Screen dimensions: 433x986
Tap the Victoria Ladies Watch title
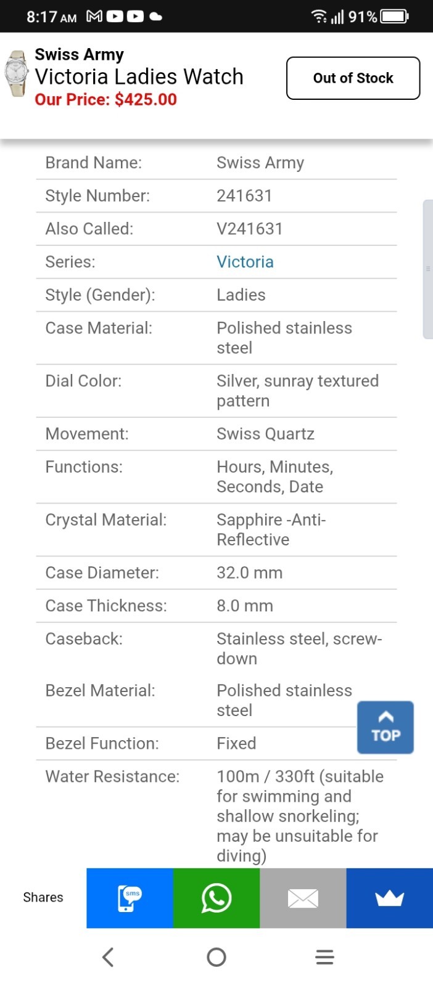click(x=139, y=76)
